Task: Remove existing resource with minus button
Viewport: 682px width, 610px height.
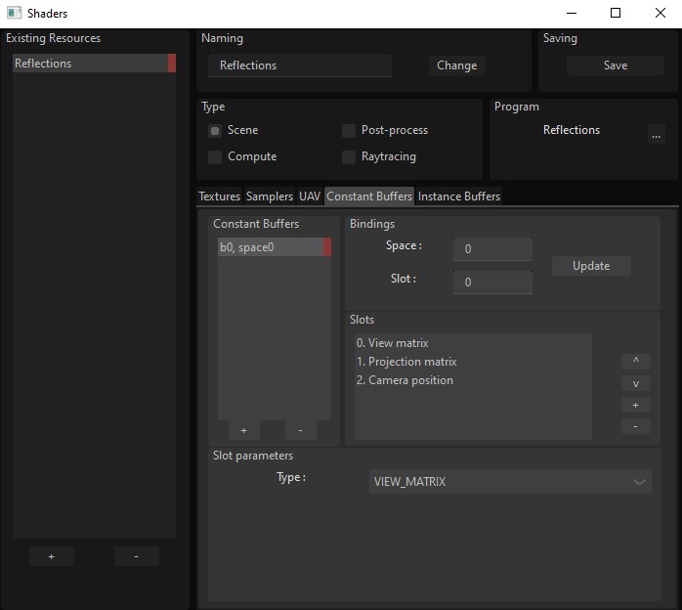Action: (x=137, y=556)
